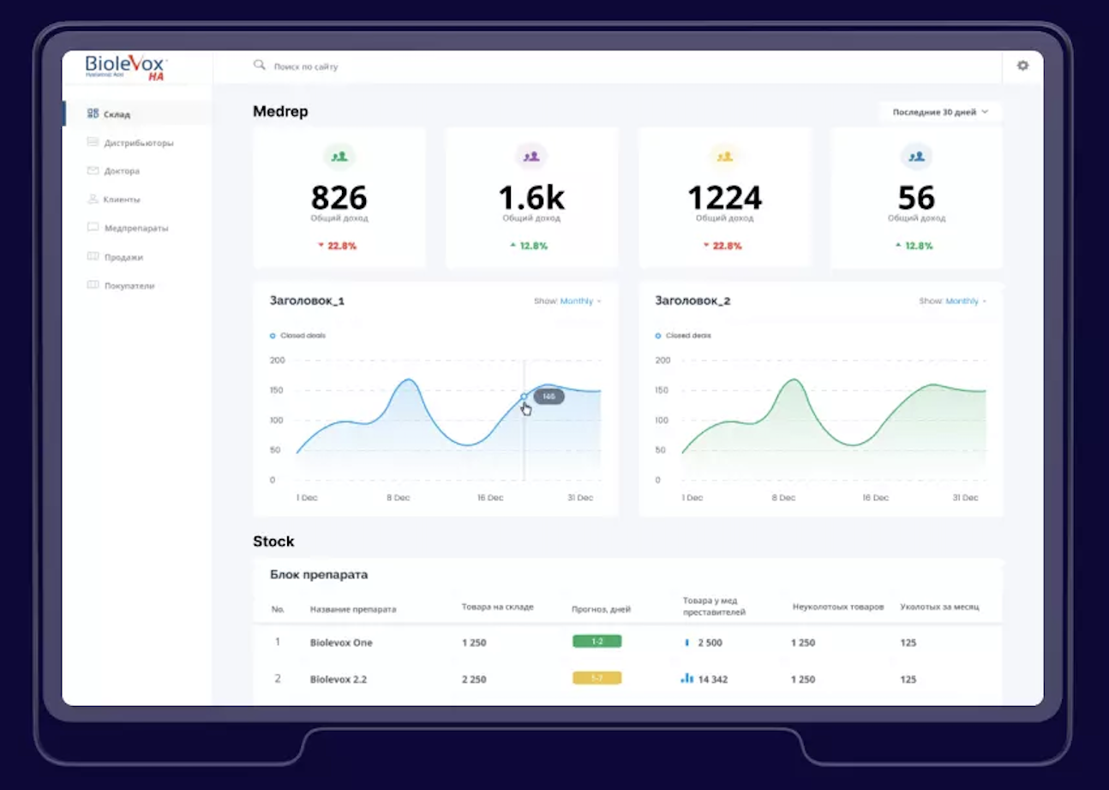1109x790 pixels.
Task: Open the Biolevox One row link
Action: (x=341, y=643)
